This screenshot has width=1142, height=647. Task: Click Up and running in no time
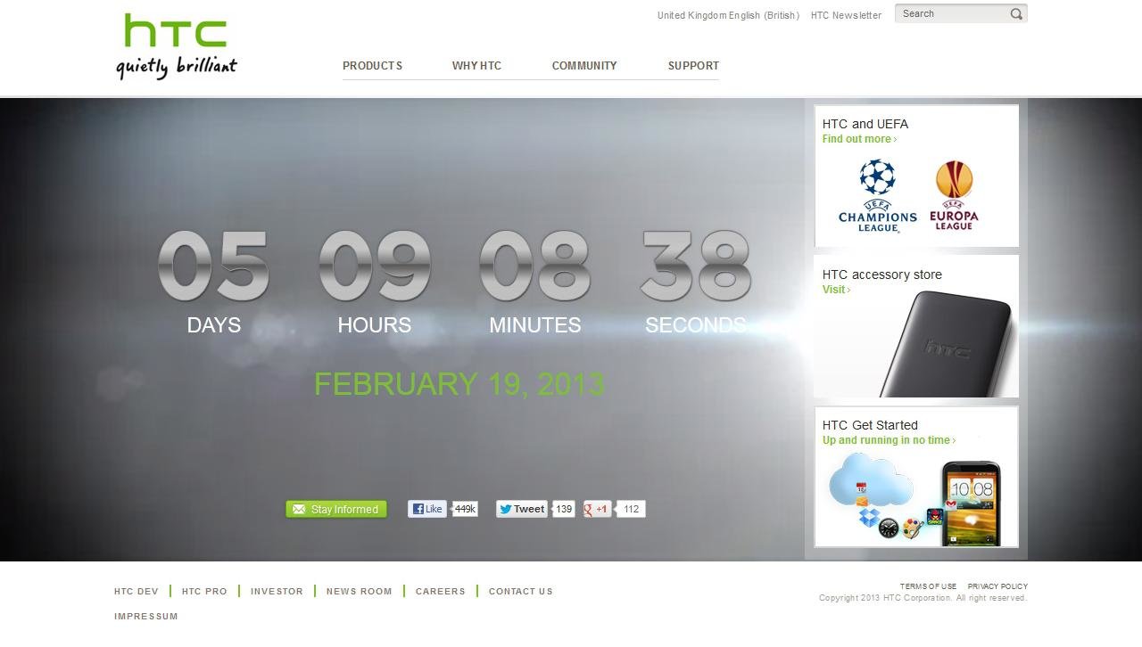[x=889, y=440]
